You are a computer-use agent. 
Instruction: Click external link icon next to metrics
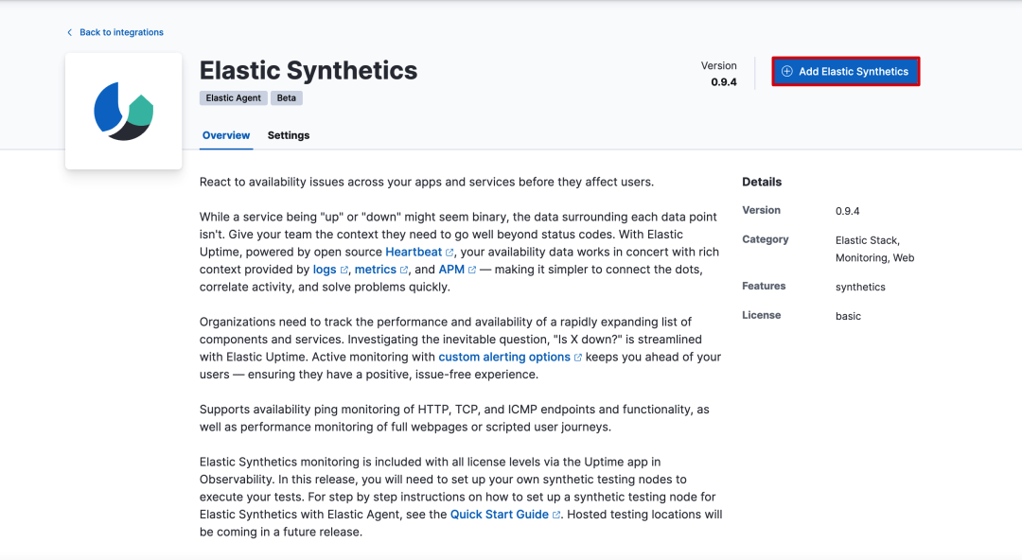click(404, 271)
